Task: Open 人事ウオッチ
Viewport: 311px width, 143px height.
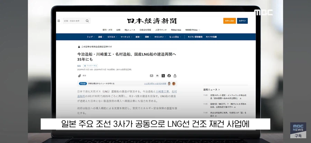Action: click(x=161, y=30)
